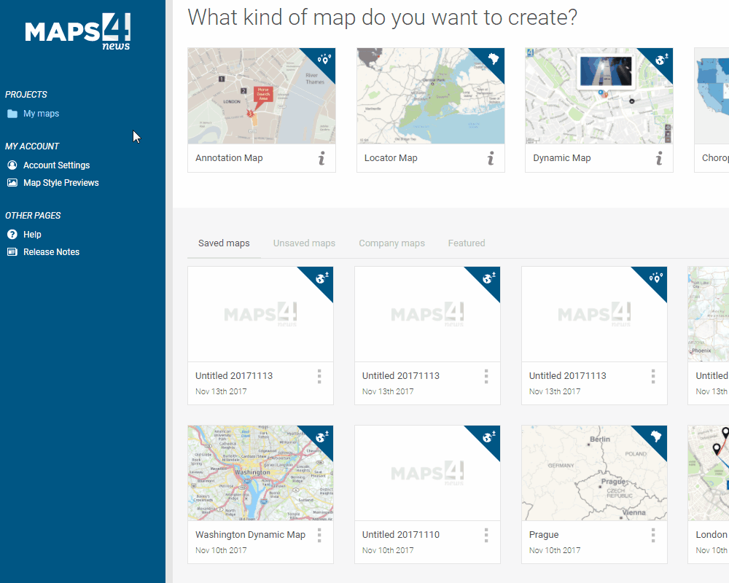Click the Maps4News logo
Viewport: 729px width, 583px height.
coord(78,31)
